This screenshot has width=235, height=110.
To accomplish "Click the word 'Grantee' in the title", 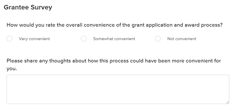I will [16, 7].
